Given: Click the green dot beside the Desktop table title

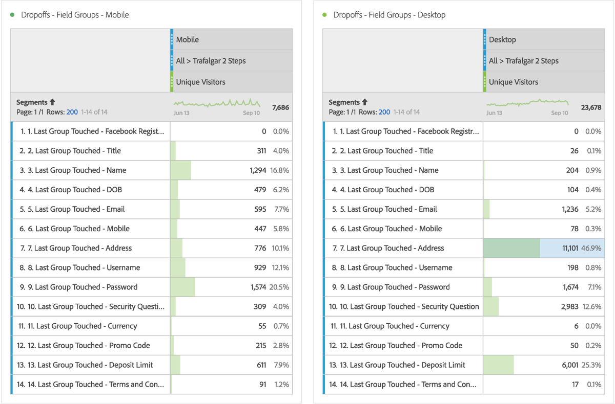Looking at the screenshot, I should pos(324,15).
